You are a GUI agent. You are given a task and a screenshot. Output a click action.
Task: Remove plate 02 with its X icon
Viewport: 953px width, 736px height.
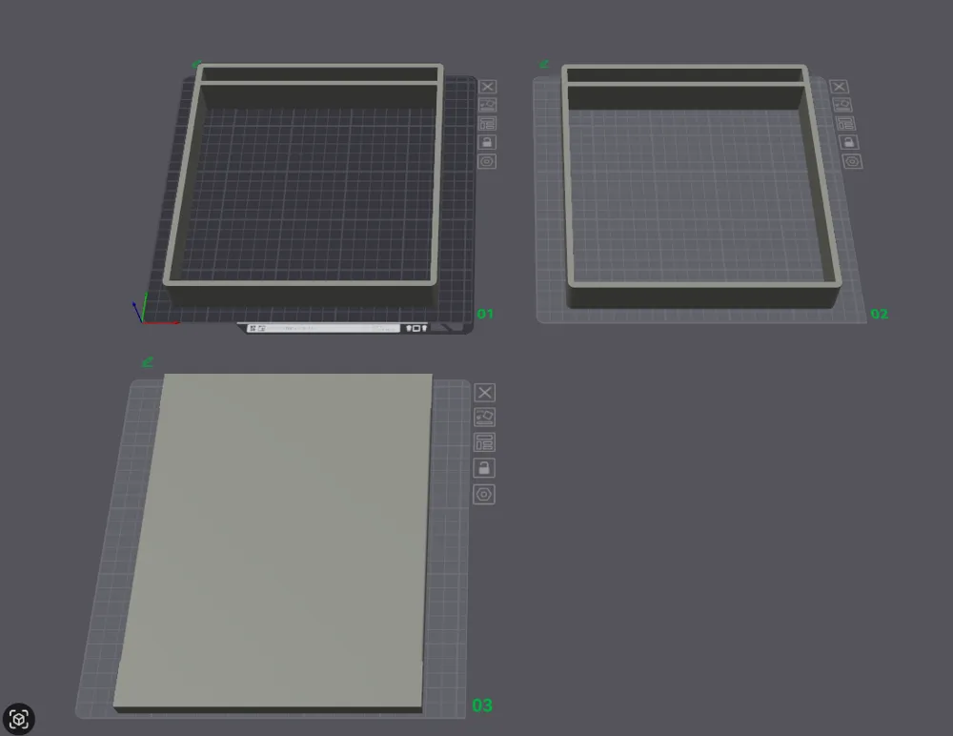(839, 87)
